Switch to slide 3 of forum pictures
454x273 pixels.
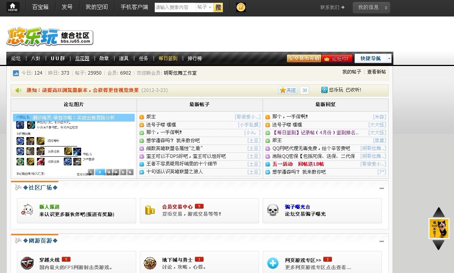coord(109,172)
